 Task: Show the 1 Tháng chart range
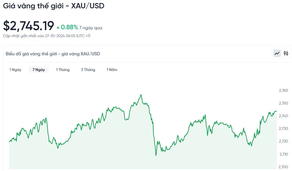point(63,70)
